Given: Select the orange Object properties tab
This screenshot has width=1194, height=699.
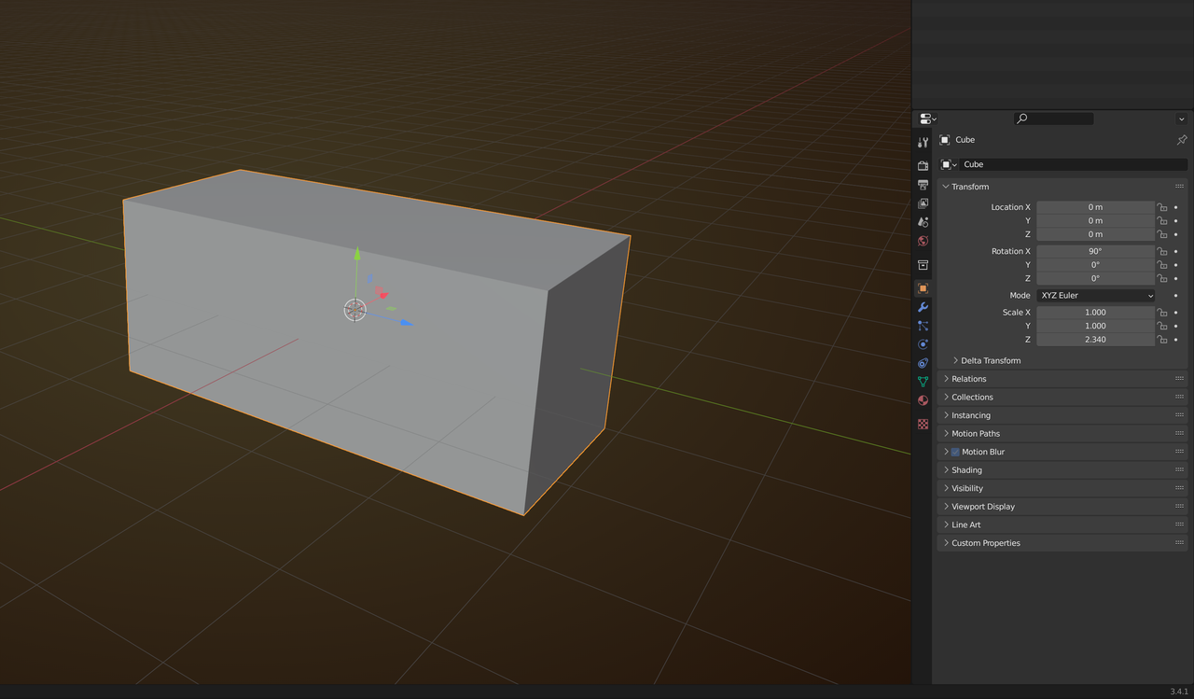Looking at the screenshot, I should [x=923, y=288].
